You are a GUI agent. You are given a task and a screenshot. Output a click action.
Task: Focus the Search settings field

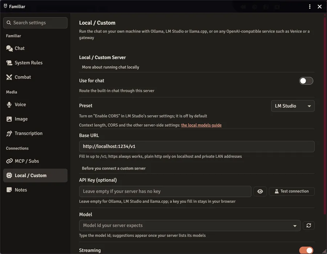point(35,23)
